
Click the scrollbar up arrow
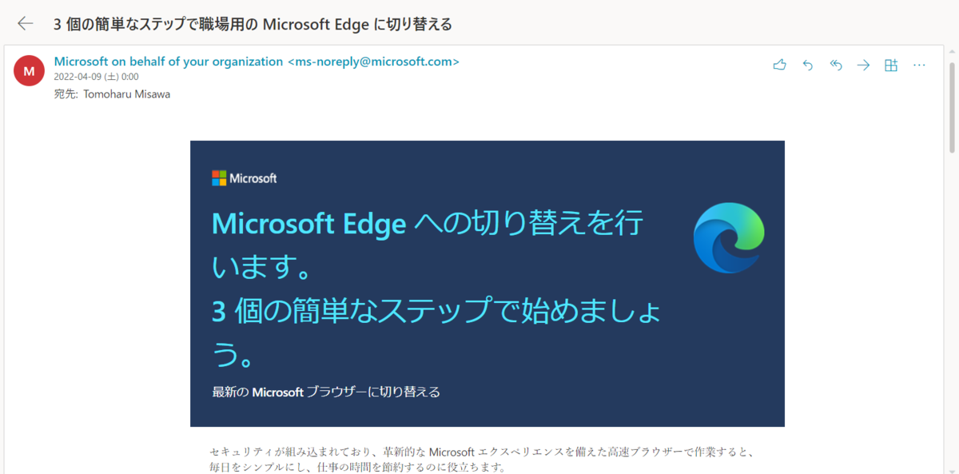952,52
